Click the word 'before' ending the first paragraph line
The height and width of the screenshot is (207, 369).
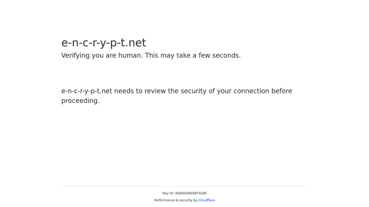tap(281, 91)
